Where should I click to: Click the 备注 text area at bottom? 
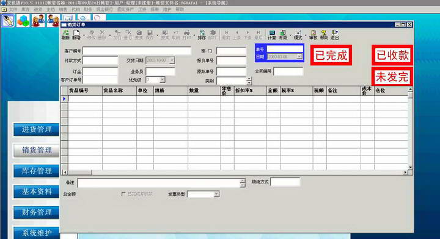click(x=159, y=183)
